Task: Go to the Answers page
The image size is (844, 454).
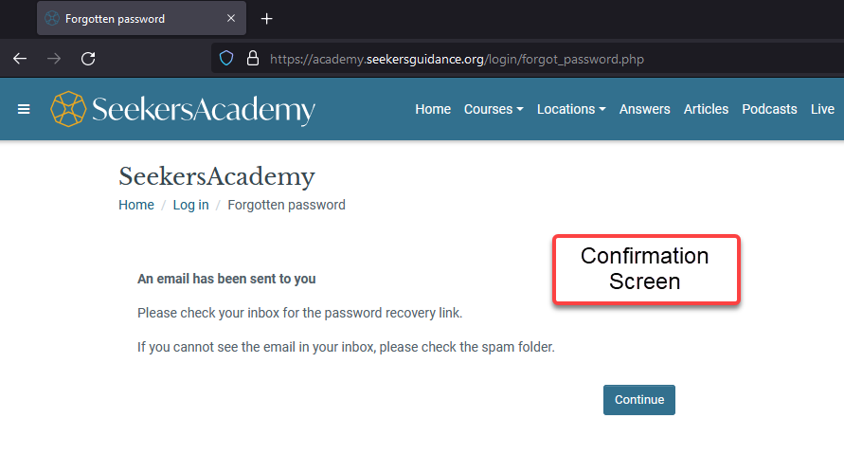Action: pos(644,109)
